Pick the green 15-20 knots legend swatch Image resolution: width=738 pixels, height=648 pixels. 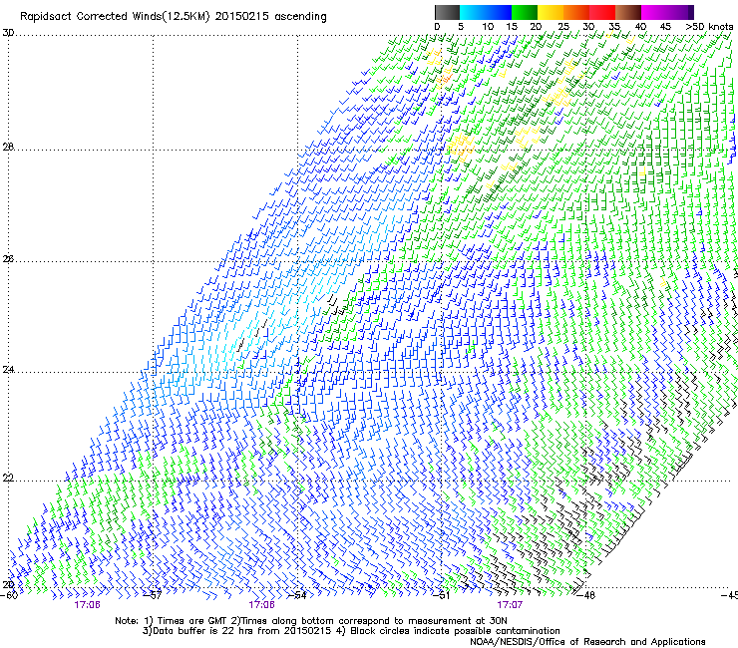coord(525,12)
